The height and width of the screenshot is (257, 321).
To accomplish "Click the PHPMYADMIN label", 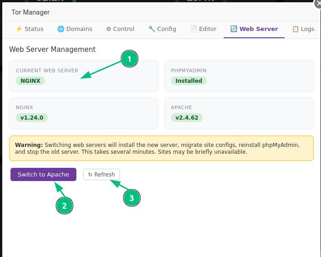I will 189,71.
